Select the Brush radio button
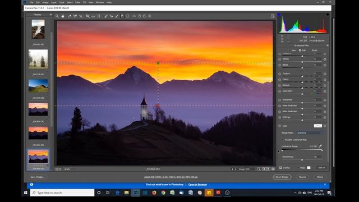 [310, 50]
